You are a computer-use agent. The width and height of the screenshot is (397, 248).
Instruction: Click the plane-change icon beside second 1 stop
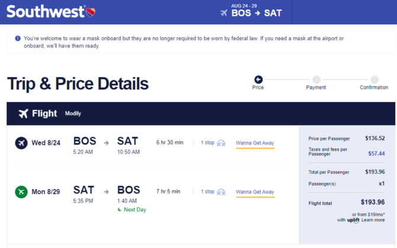coord(221,192)
